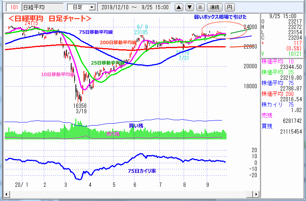The image size is (306, 201).
Task: Click the 買い残 chart label
Action: click(136, 126)
